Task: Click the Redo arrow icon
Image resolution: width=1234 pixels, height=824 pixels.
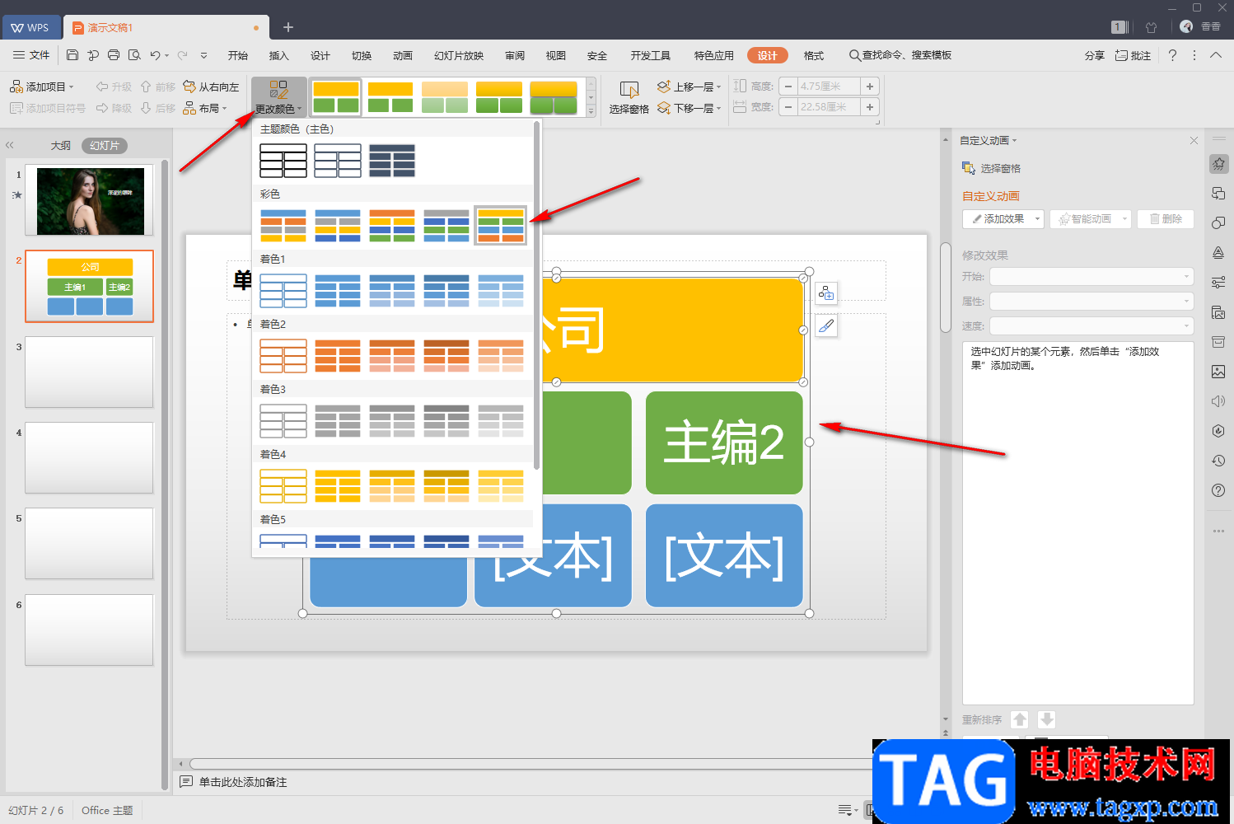Action: 182,55
